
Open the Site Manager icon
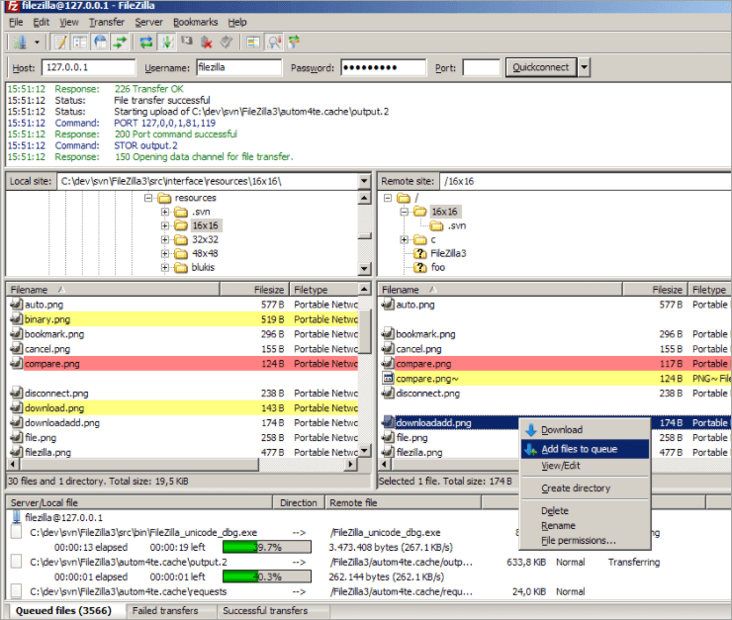pos(20,43)
